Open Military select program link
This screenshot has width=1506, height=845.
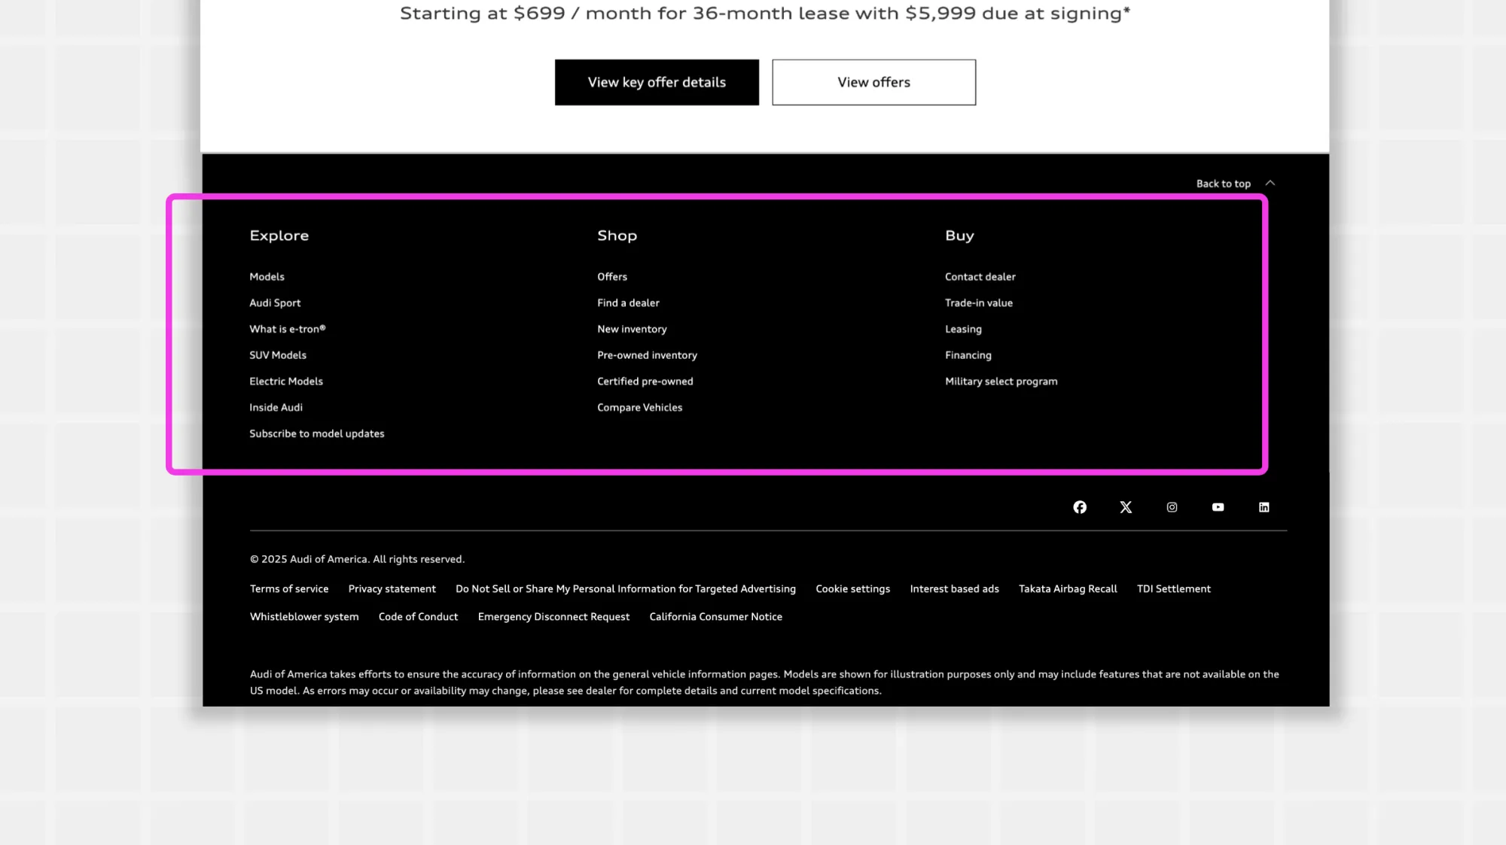[x=1001, y=381]
